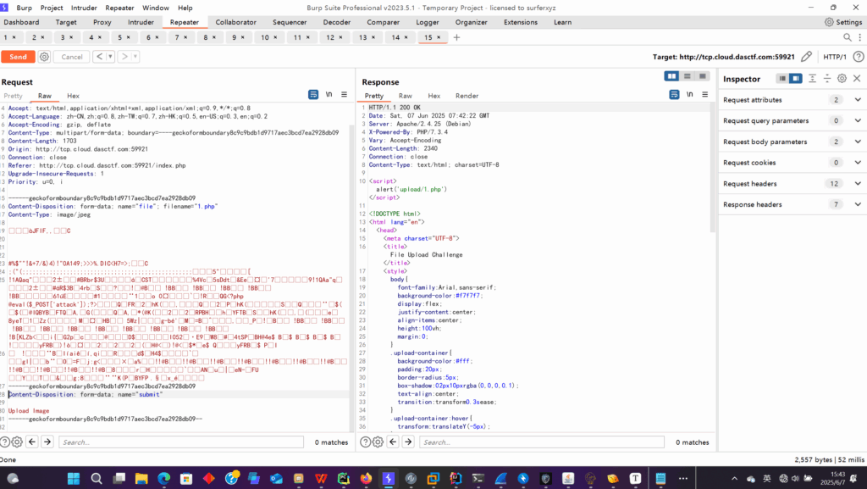The height and width of the screenshot is (489, 867).
Task: Open search settings gear below the Response pane
Action: click(x=378, y=442)
